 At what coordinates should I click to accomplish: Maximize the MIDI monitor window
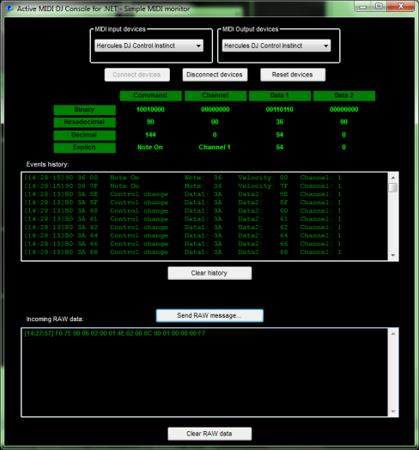point(380,6)
